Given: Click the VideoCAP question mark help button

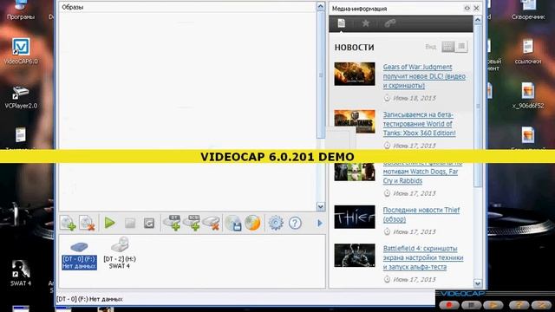Looking at the screenshot, I should (x=519, y=304).
